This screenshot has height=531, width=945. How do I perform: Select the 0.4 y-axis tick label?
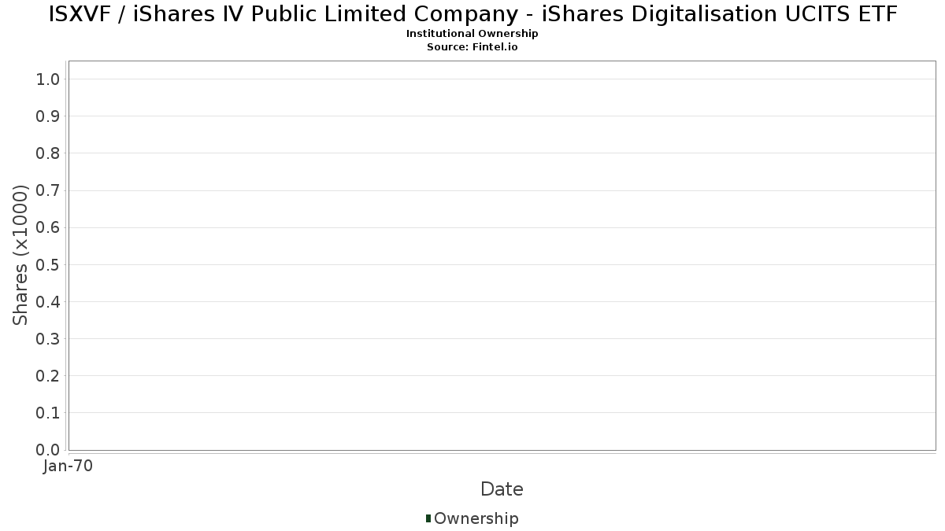[x=48, y=302]
